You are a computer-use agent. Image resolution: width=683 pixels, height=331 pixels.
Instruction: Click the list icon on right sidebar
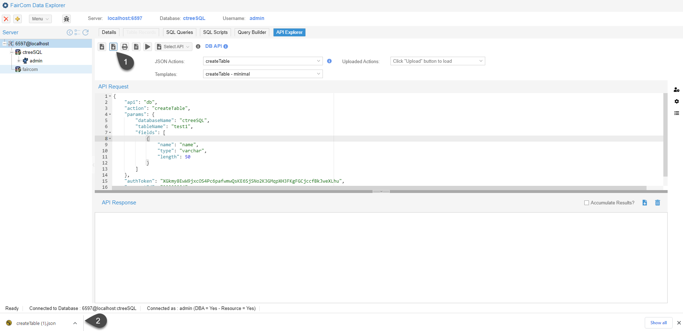point(677,113)
